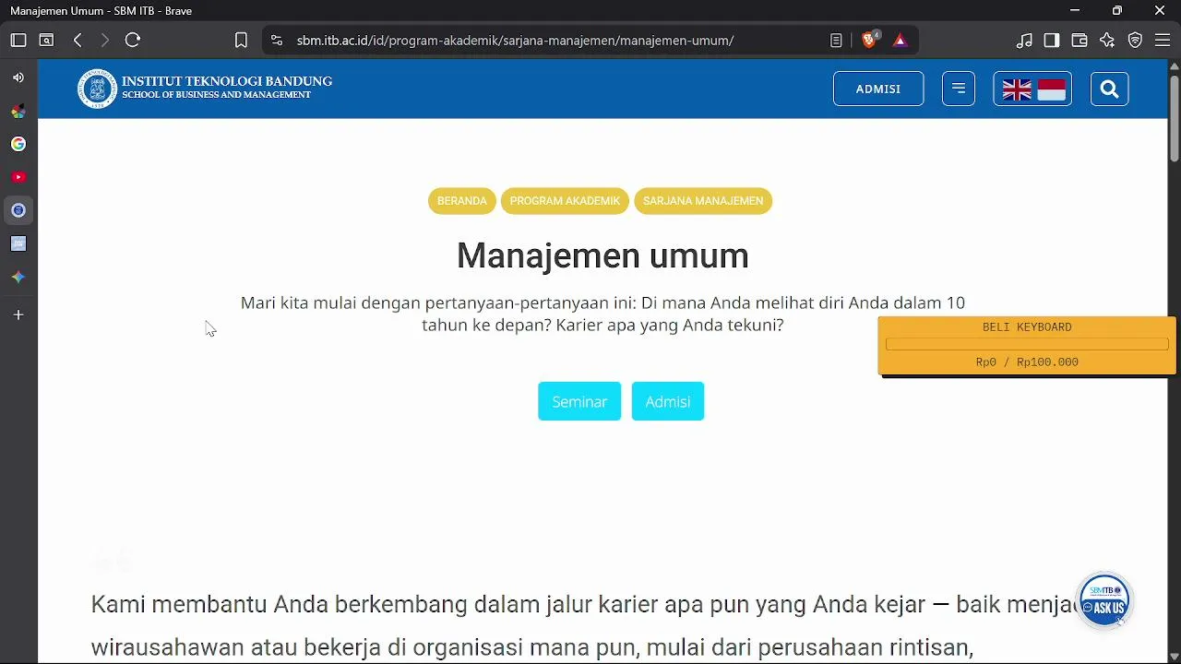The width and height of the screenshot is (1181, 664).
Task: Click the ADMISI button in site header
Action: click(x=878, y=89)
